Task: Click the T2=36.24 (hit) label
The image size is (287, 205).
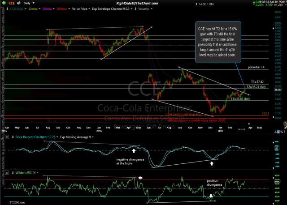Action: (x=256, y=87)
